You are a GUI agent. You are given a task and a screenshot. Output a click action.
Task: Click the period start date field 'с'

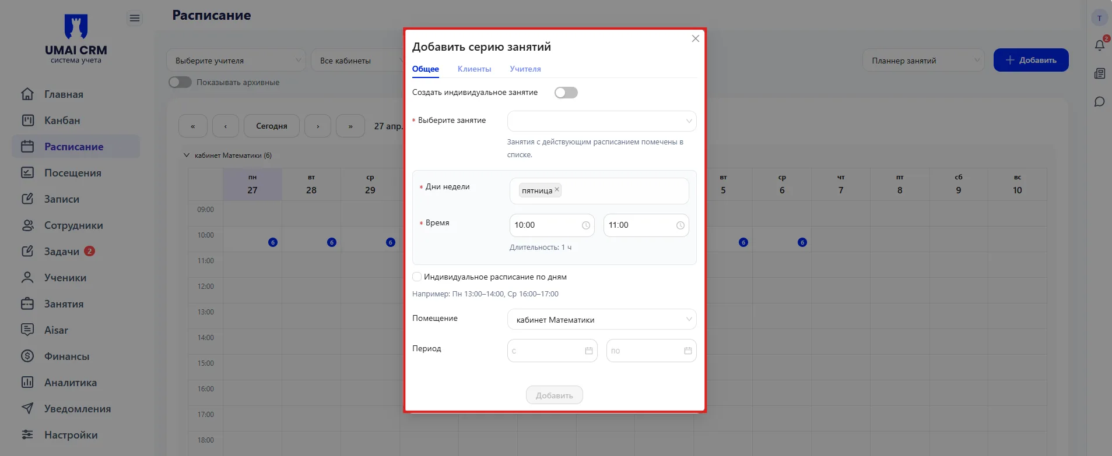coord(552,351)
